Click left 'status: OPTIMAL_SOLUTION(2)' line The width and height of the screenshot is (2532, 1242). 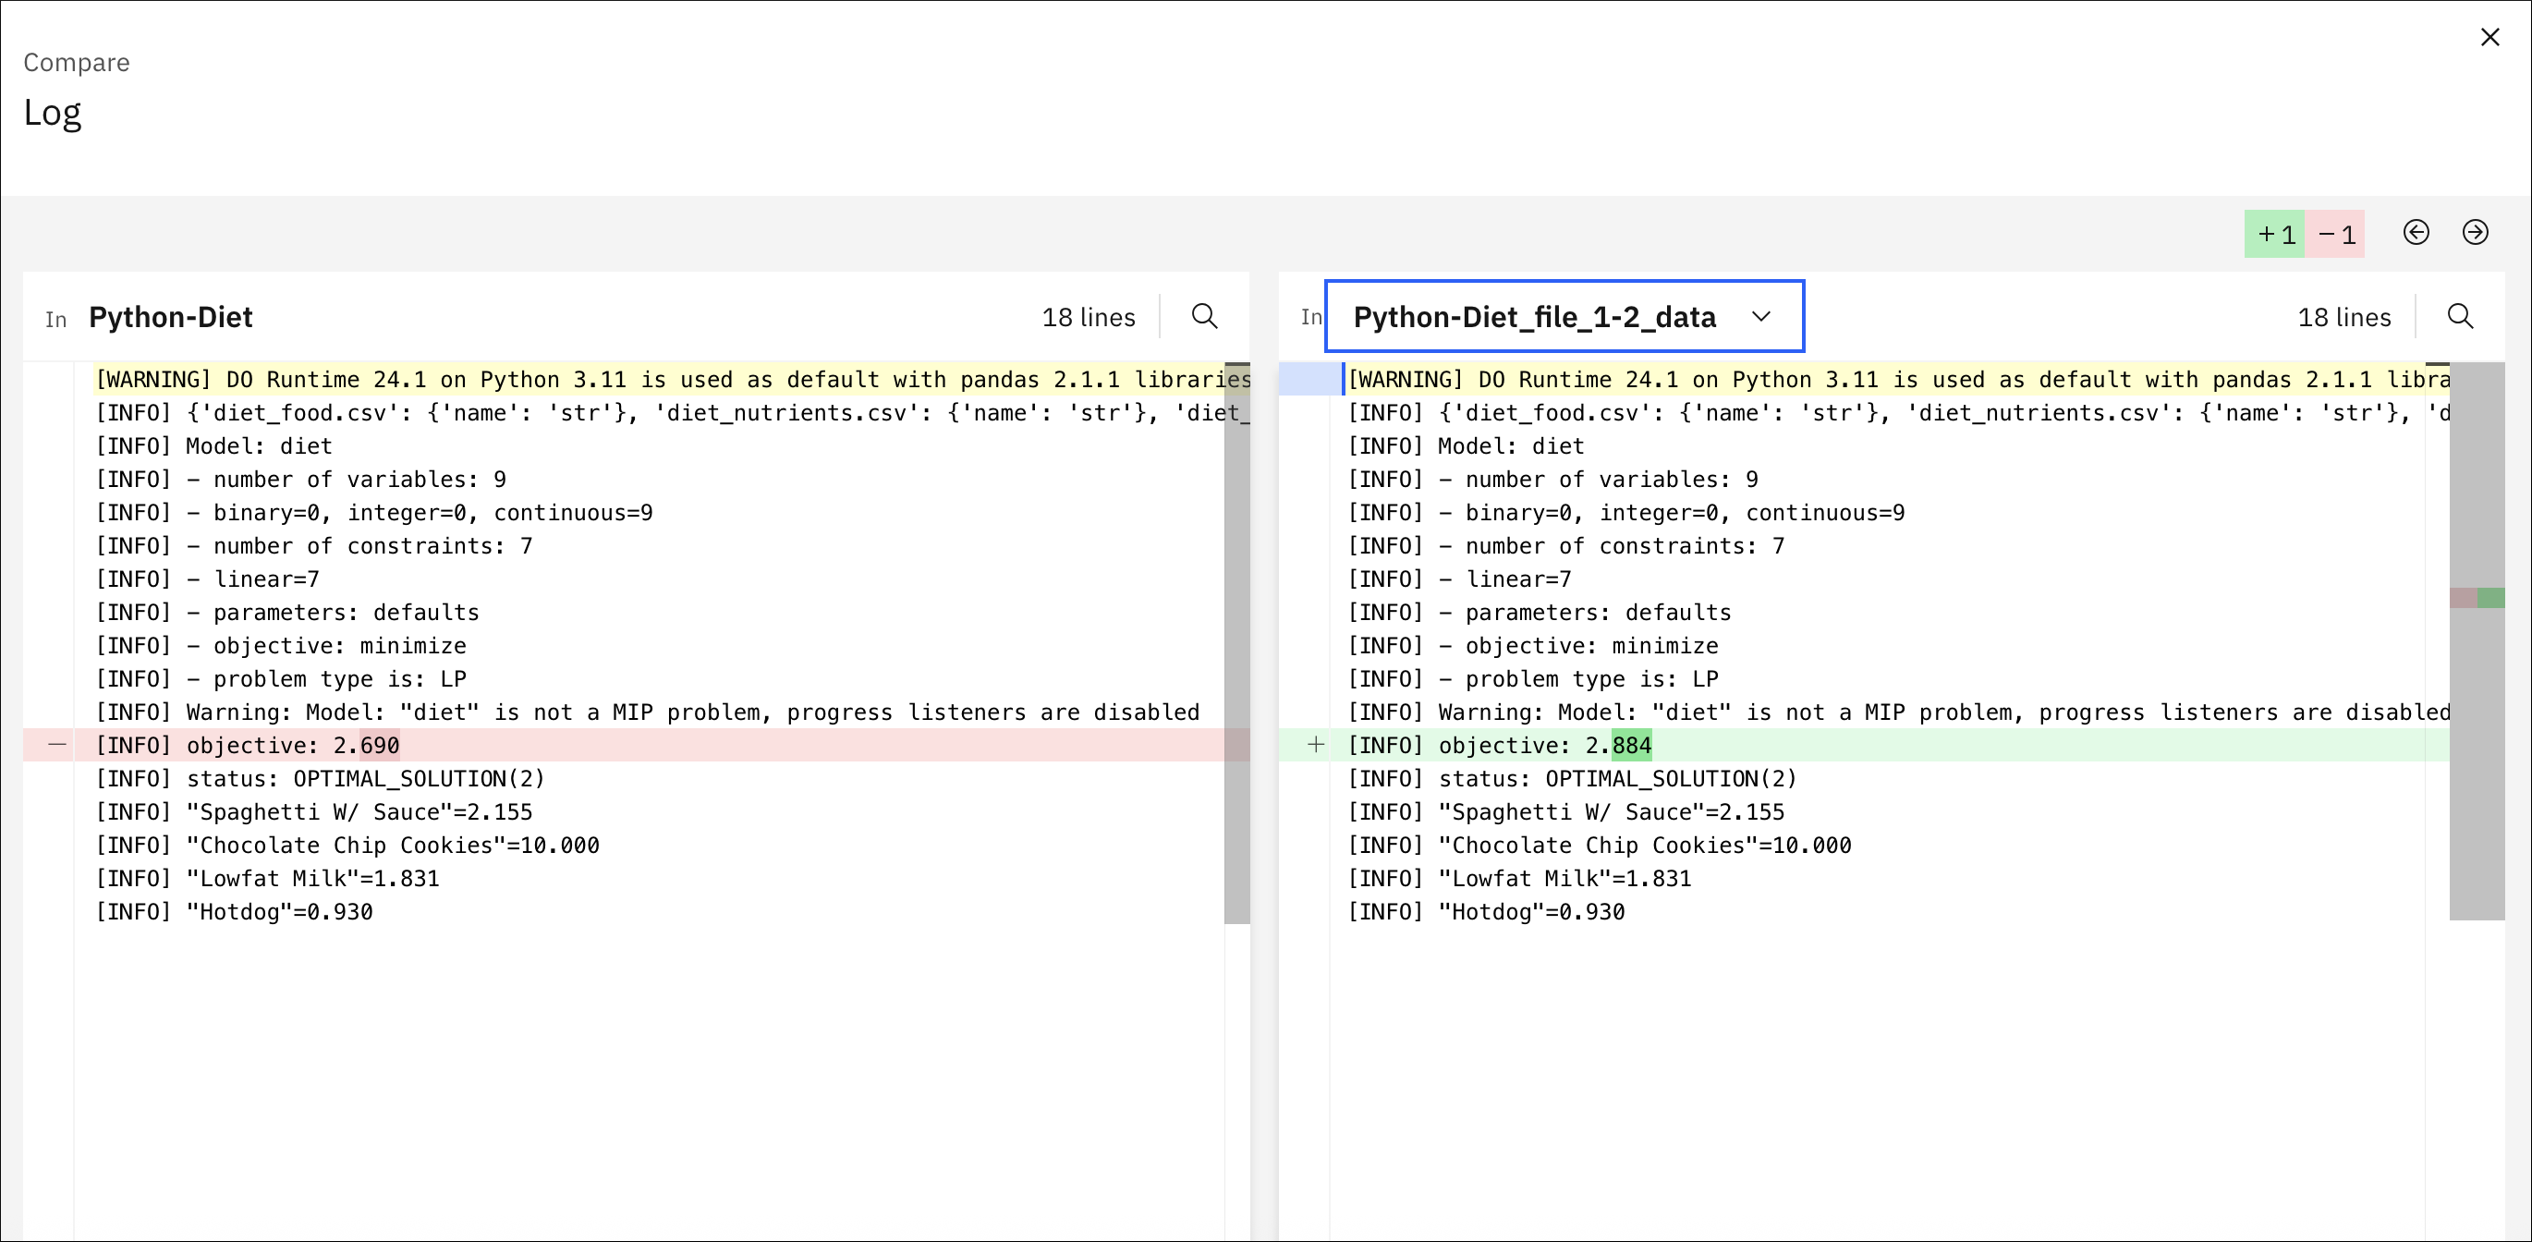[x=321, y=779]
